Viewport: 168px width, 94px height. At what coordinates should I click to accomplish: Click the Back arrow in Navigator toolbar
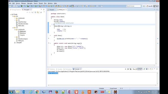click(x=27, y=12)
